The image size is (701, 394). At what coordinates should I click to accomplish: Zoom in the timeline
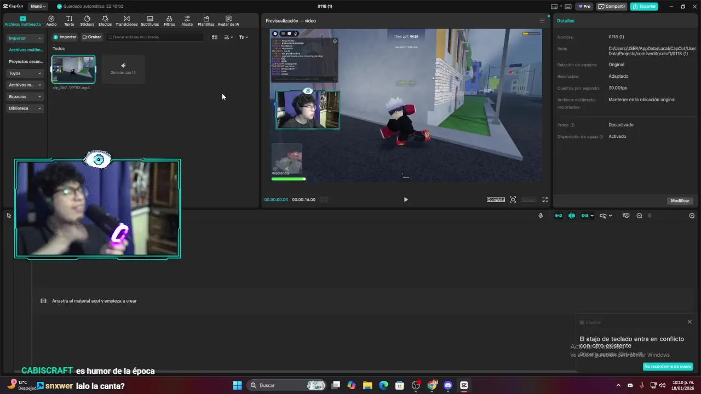pyautogui.click(x=692, y=216)
